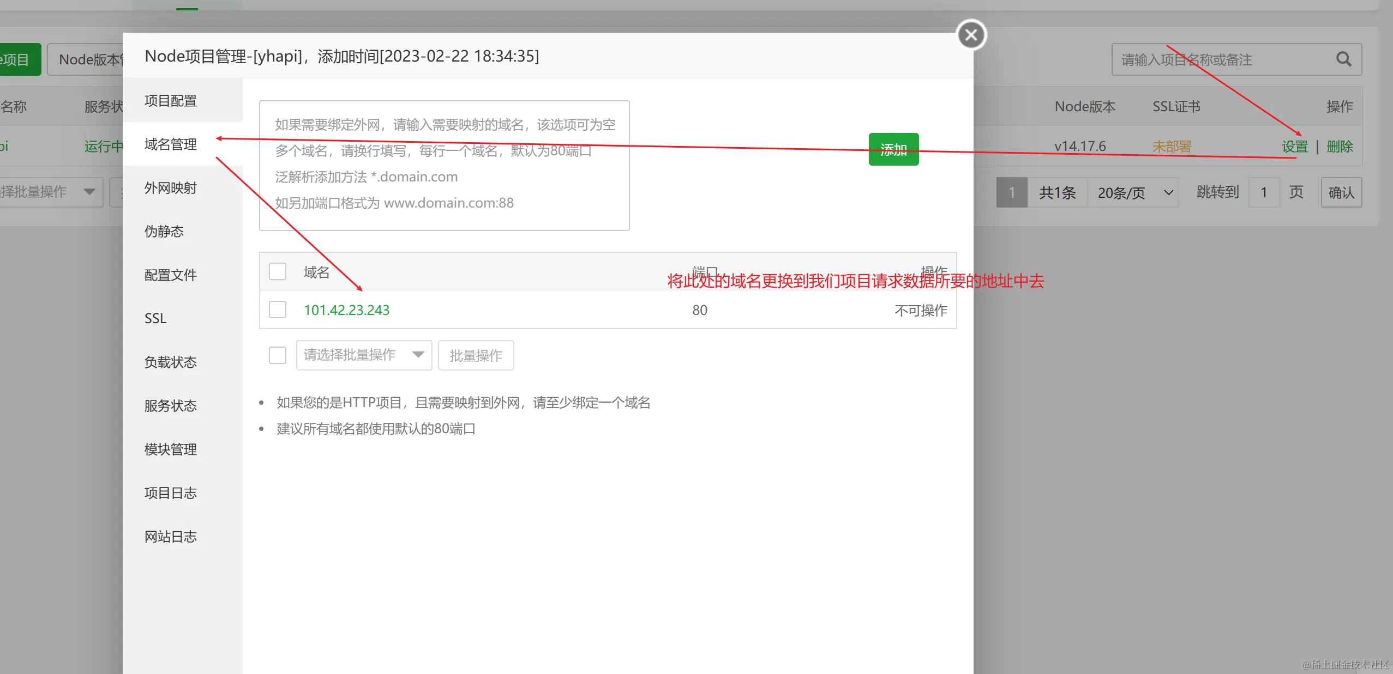
Task: Go to the 伪静态 tab
Action: (x=164, y=232)
